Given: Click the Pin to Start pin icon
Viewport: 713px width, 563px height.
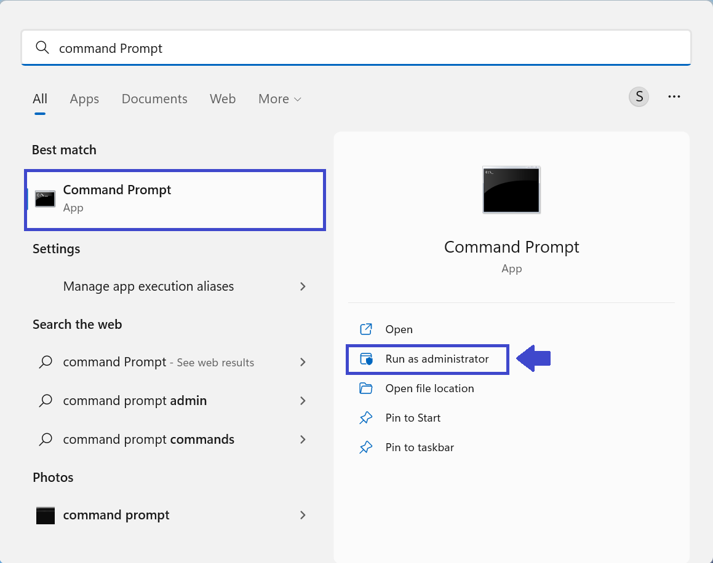Looking at the screenshot, I should [366, 418].
